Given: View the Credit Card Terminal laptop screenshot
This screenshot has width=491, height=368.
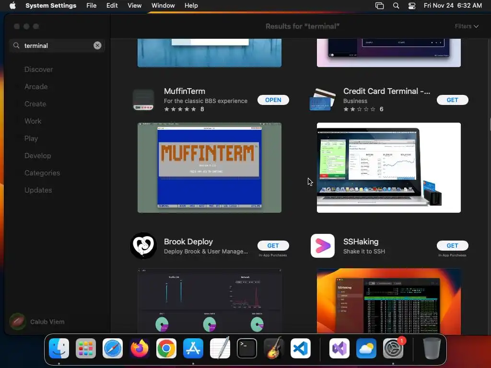Looking at the screenshot, I should tap(388, 168).
